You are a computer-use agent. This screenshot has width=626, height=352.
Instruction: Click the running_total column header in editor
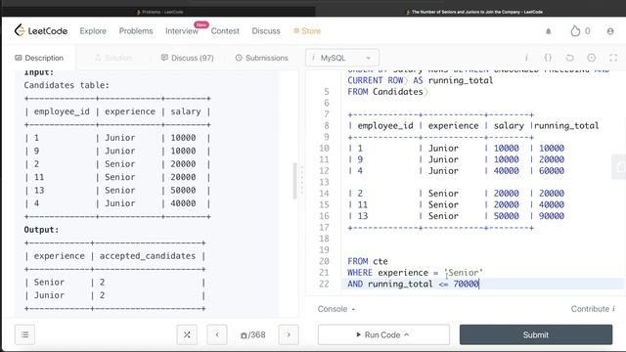coord(566,126)
